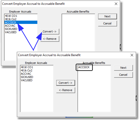Click Cancel in the back dialog

point(107,23)
